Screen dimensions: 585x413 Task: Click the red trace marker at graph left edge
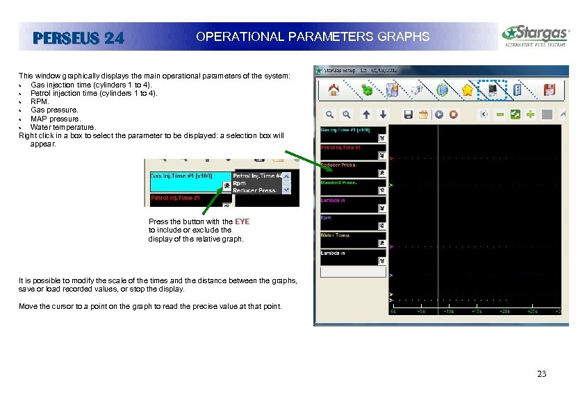pyautogui.click(x=391, y=158)
